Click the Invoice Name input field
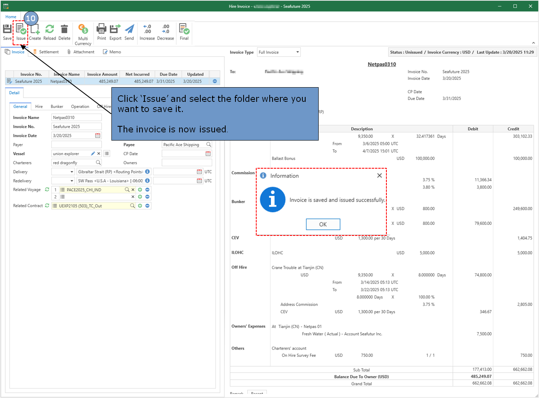This screenshot has width=539, height=398. (x=76, y=118)
